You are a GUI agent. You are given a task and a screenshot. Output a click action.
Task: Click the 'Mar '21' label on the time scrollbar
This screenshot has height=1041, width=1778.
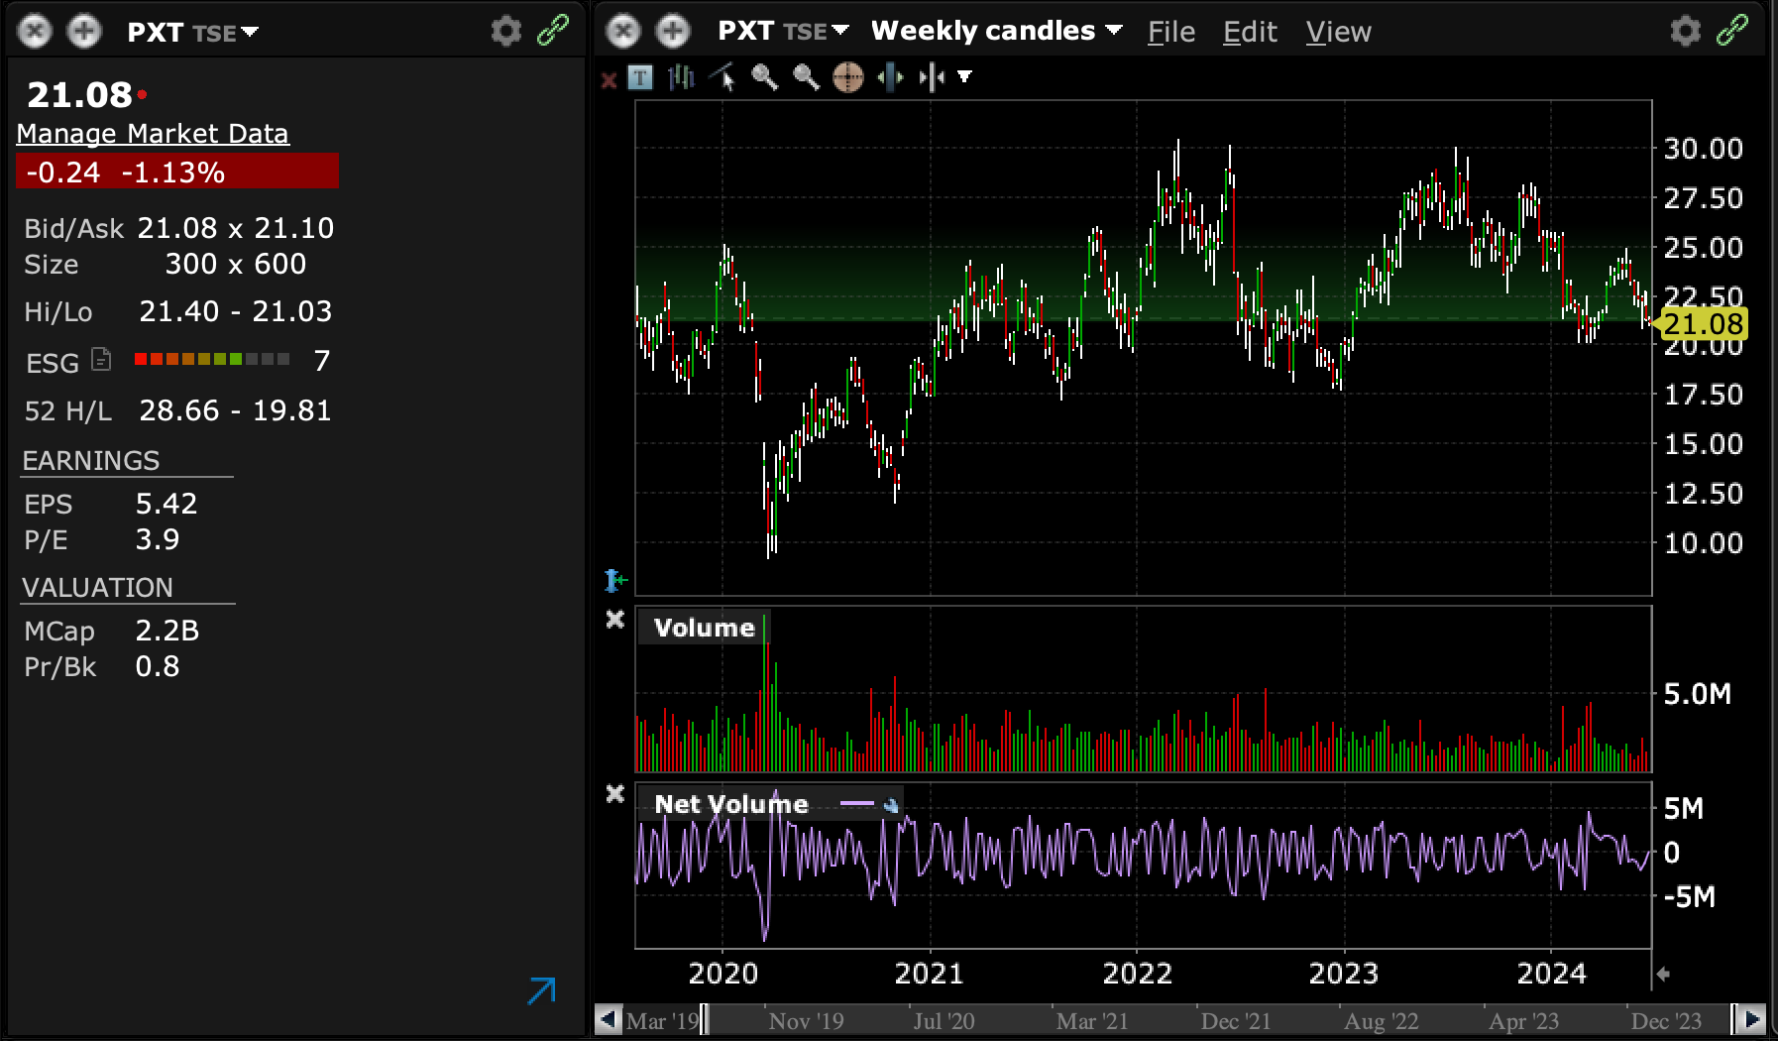[1092, 1021]
